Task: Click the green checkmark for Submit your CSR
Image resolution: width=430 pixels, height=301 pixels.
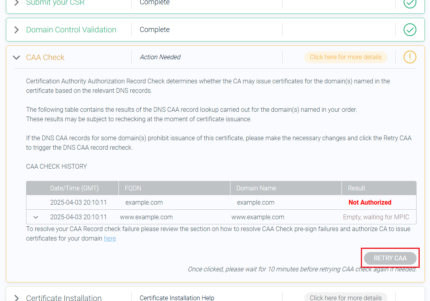Action: click(x=409, y=3)
